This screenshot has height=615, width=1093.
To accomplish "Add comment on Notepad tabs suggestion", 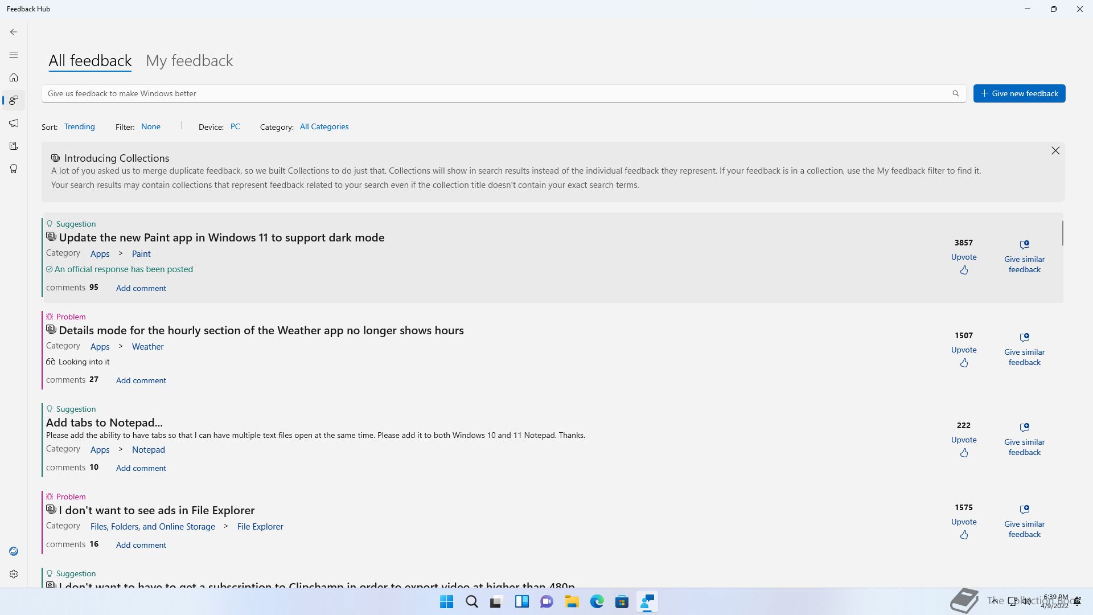I will tap(141, 468).
